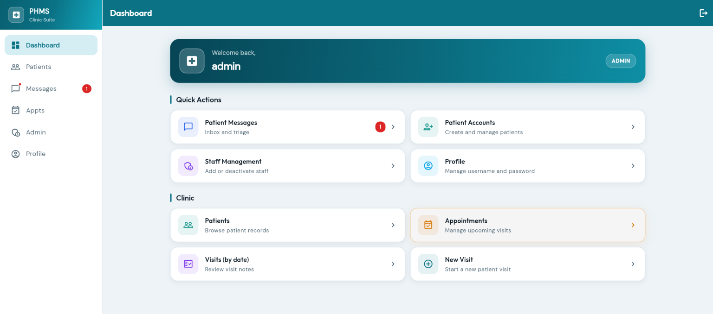This screenshot has height=314, width=713.
Task: Click the "Start a new patient visit" text
Action: click(x=478, y=269)
